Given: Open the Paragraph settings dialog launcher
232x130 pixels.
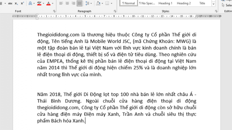Looking at the screenshot, I should [x=115, y=11].
